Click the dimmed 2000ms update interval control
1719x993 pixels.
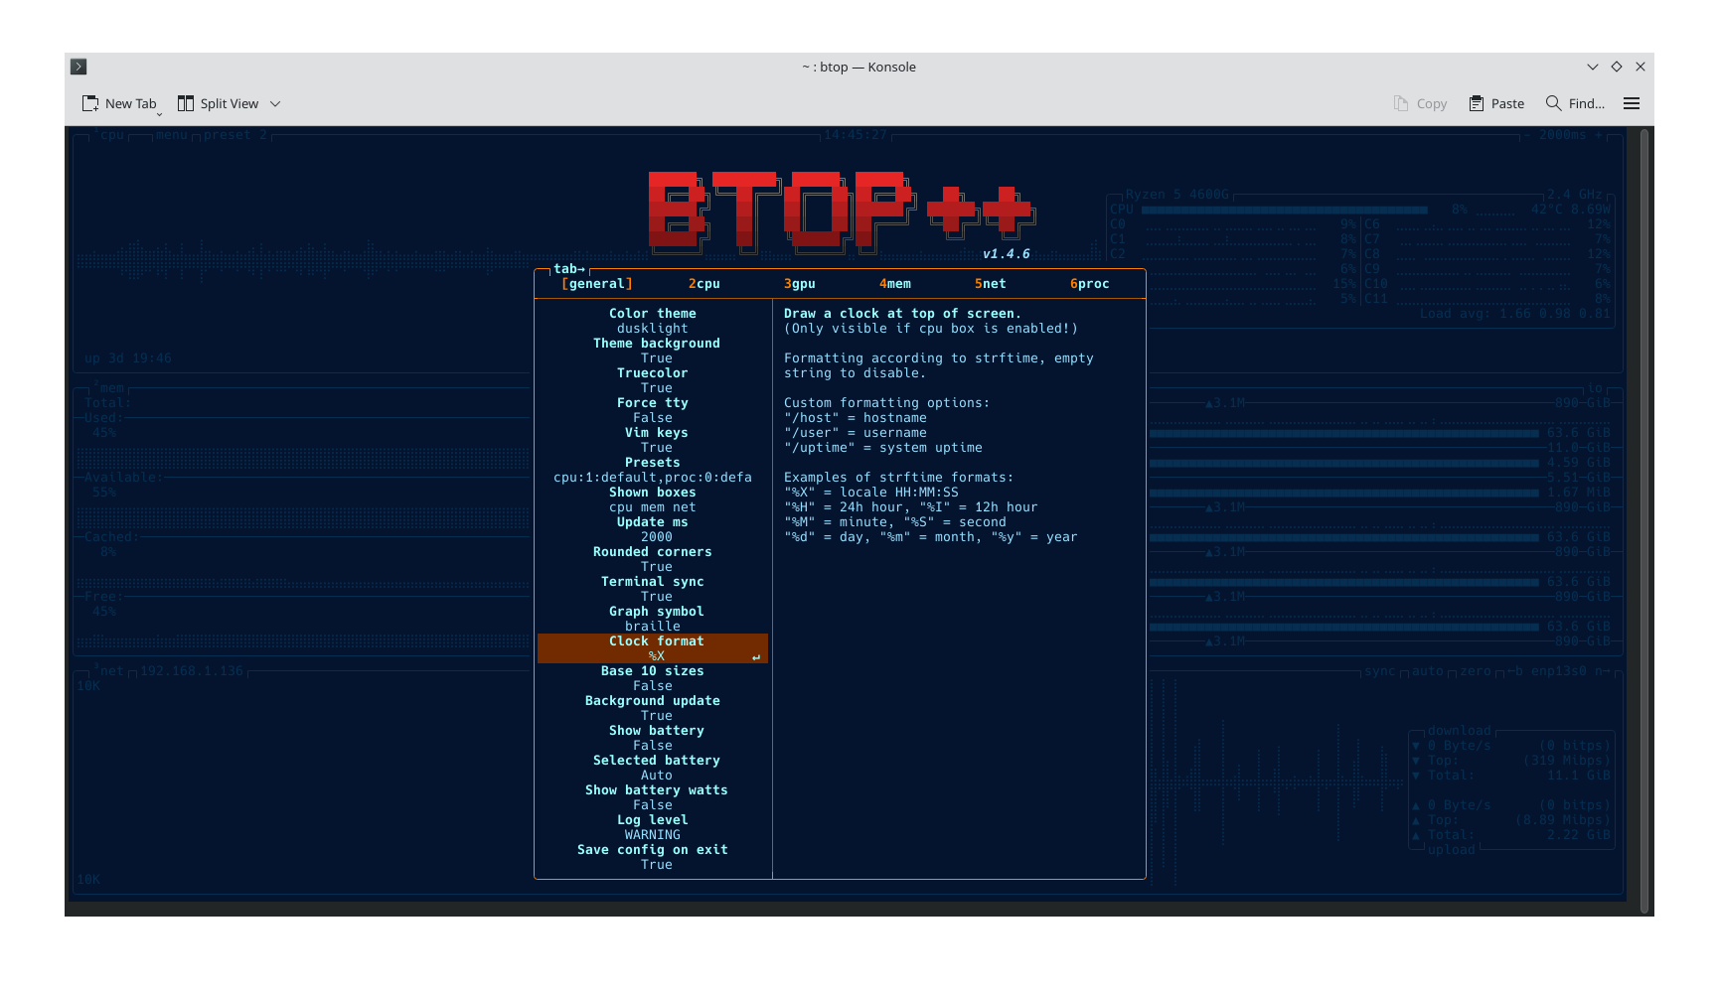pos(1563,135)
